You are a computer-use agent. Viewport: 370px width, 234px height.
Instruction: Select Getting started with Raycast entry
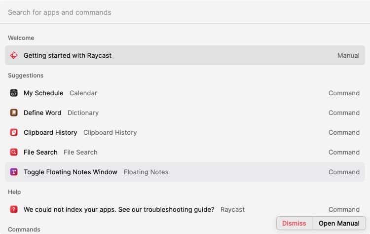click(x=185, y=55)
